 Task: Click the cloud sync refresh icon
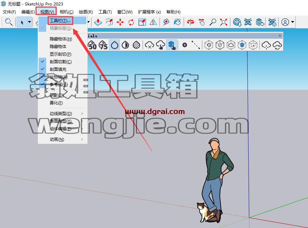pyautogui.click(x=277, y=45)
